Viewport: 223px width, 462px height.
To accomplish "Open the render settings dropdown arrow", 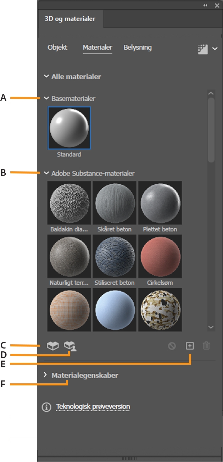I will tap(215, 49).
